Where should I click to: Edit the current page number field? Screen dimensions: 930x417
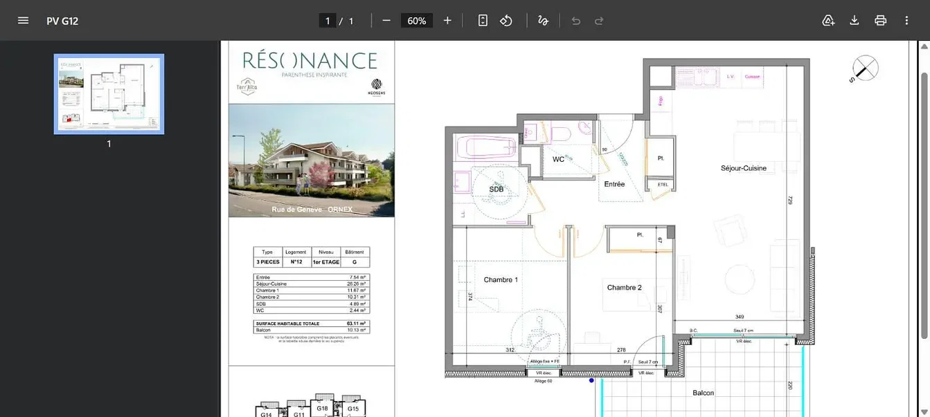tap(328, 21)
